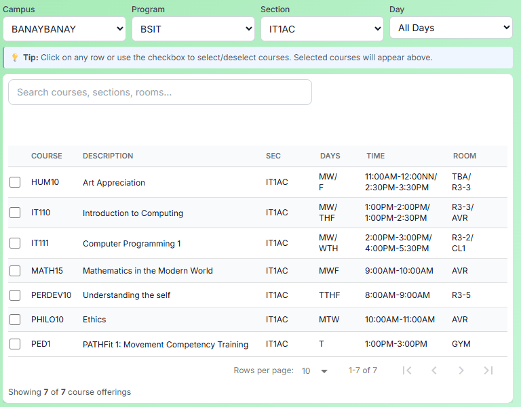521x407 pixels.
Task: Click 'Understanding the self' description
Action: [126, 295]
